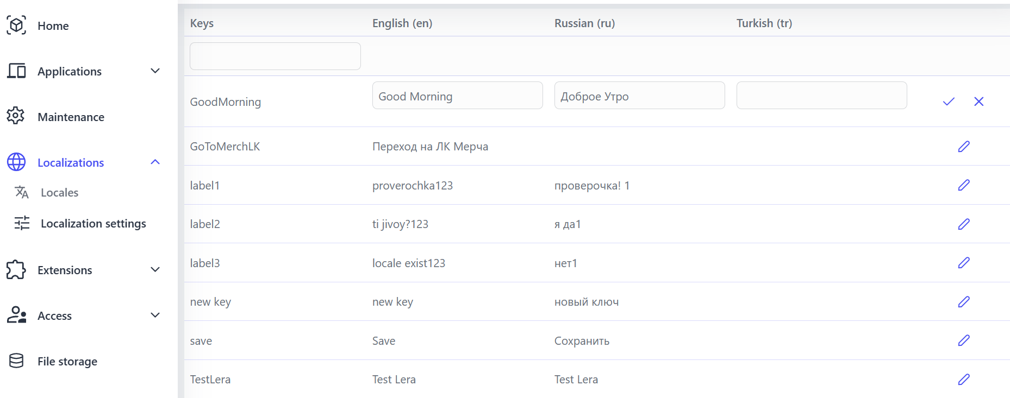This screenshot has height=398, width=1010.
Task: Click edit pencil for save row
Action: click(x=963, y=340)
